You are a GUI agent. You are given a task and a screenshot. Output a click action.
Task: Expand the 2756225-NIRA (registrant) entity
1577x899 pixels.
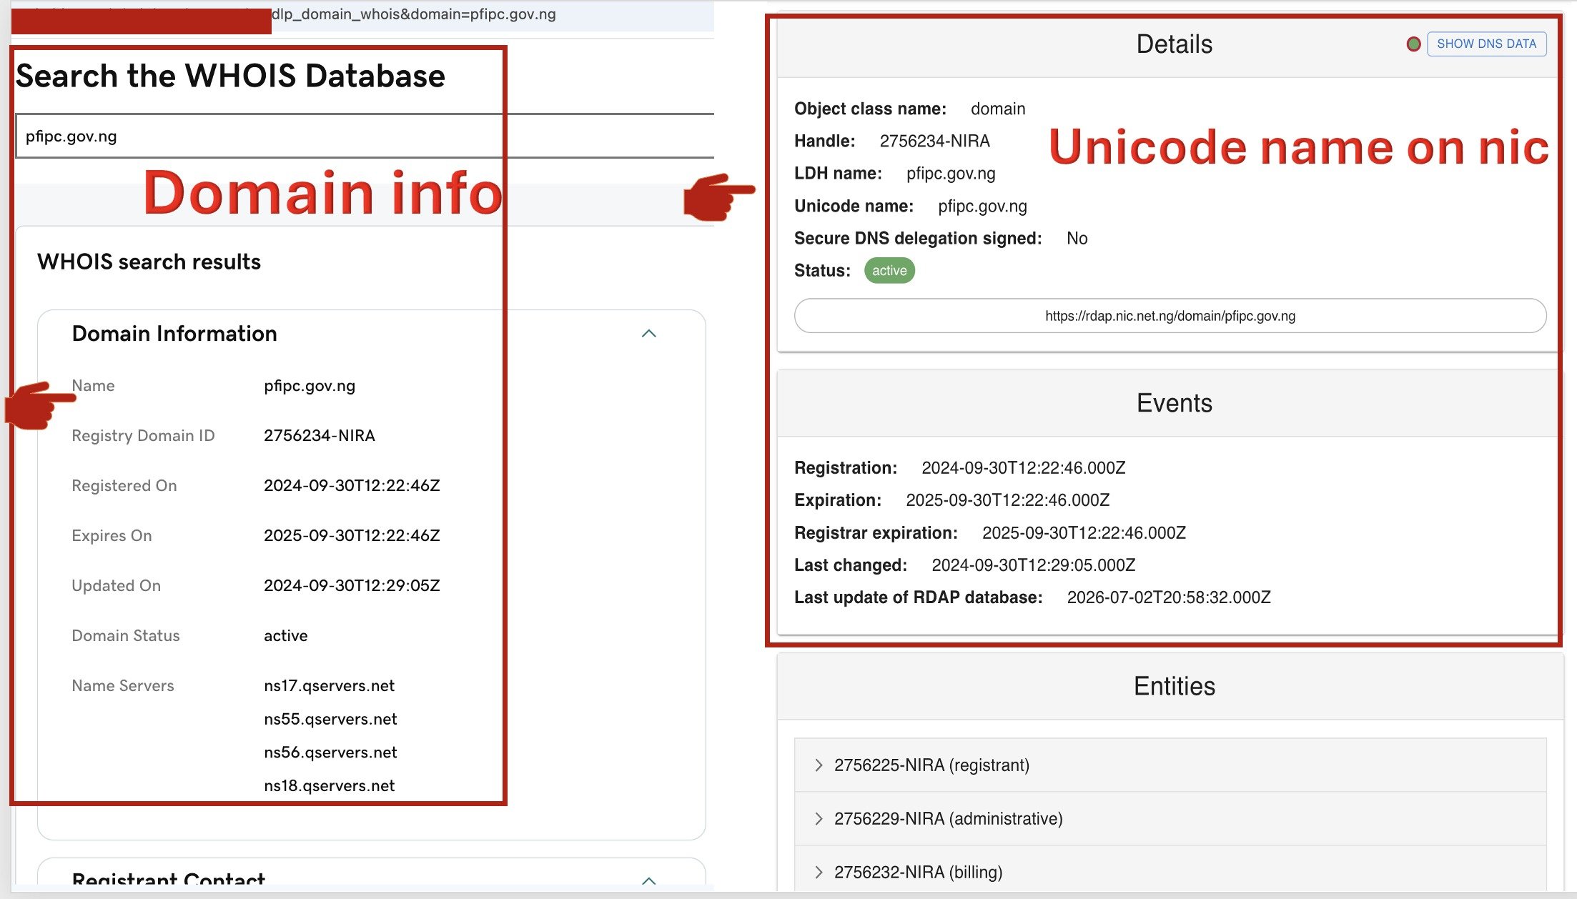(x=1170, y=765)
